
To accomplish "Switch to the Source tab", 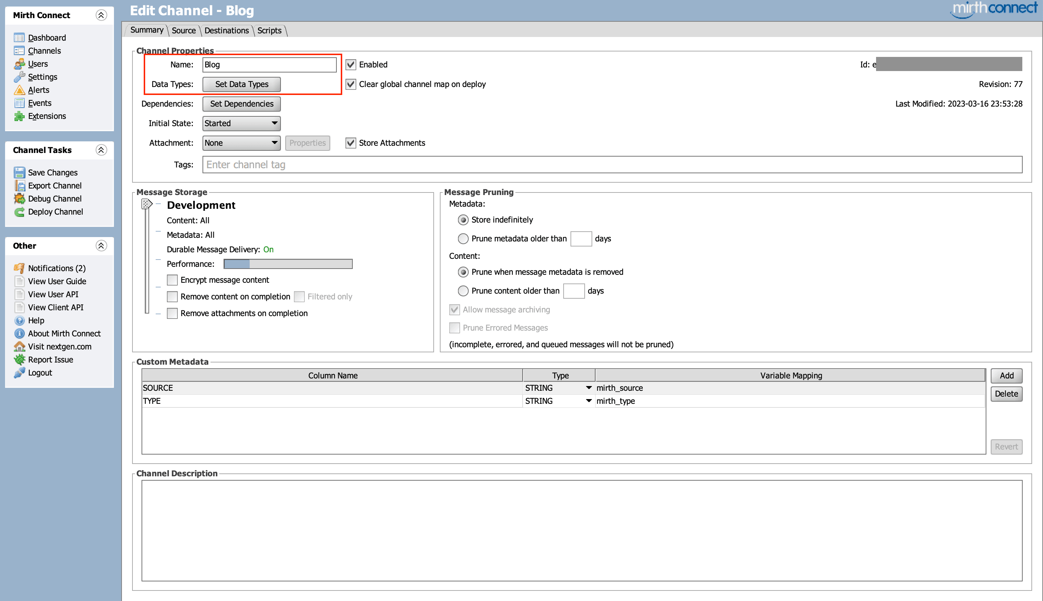I will (x=184, y=30).
